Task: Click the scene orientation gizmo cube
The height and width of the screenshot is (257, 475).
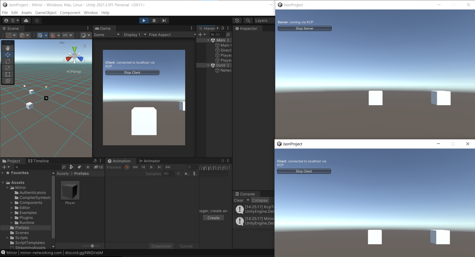Action: pyautogui.click(x=75, y=55)
